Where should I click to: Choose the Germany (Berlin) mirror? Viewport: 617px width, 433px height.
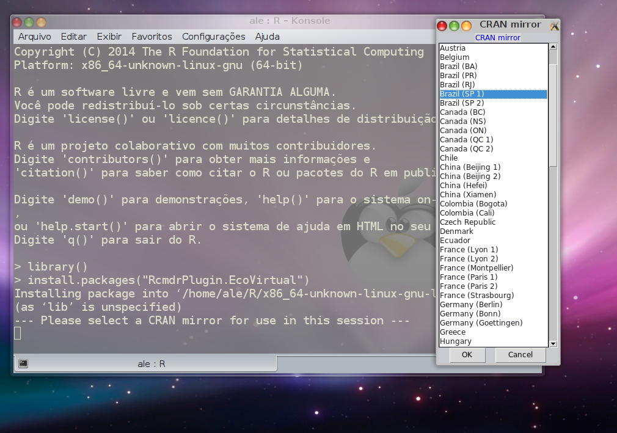(x=470, y=305)
